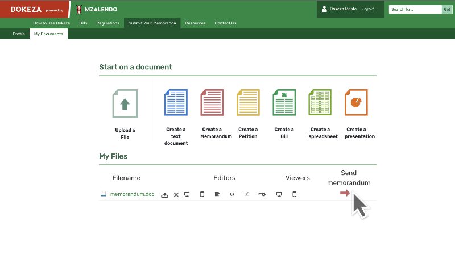This screenshot has width=455, height=275.
Task: Click the comment bubble icon under Editors
Action: coord(232,194)
